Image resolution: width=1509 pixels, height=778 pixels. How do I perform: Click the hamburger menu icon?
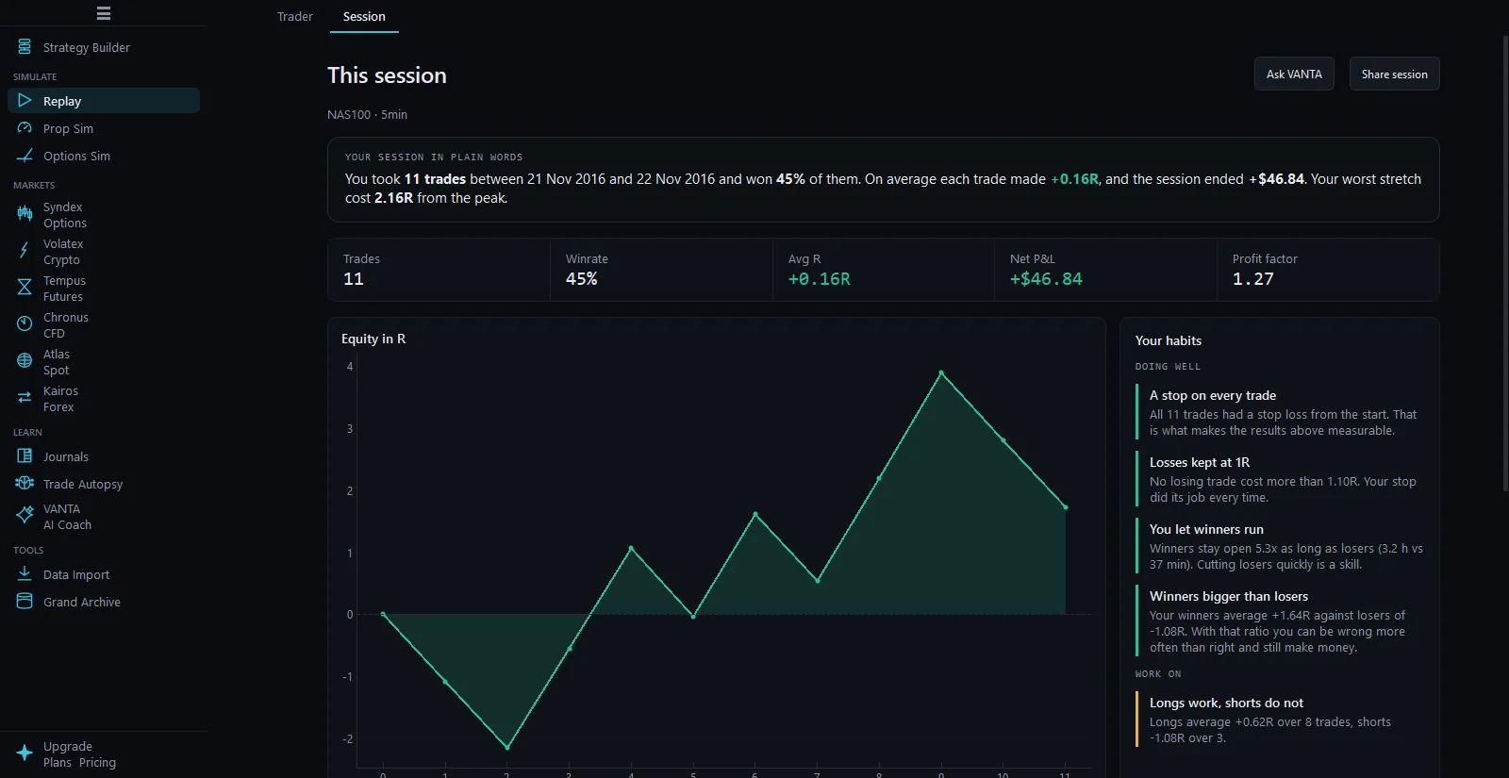104,13
